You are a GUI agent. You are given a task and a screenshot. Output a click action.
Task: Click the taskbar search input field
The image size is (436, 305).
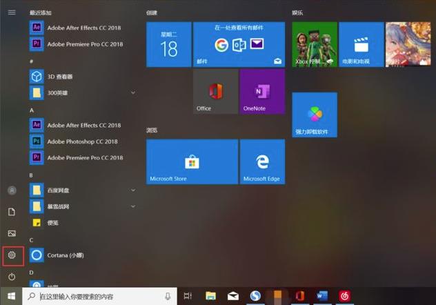pyautogui.click(x=97, y=296)
